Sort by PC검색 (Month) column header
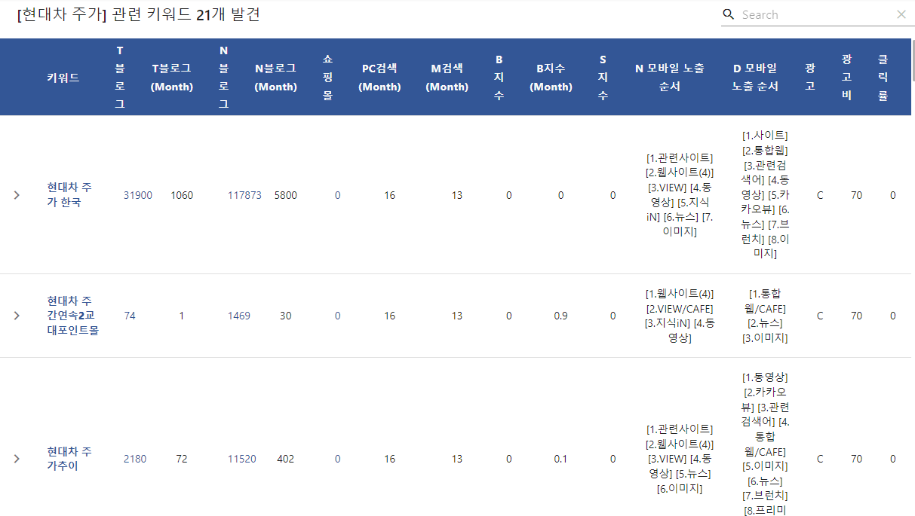 pos(379,78)
